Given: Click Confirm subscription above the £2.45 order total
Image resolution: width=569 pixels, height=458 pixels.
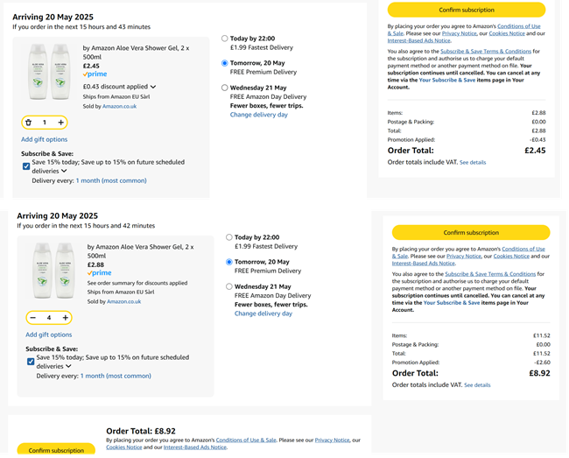Looking at the screenshot, I should tap(467, 10).
